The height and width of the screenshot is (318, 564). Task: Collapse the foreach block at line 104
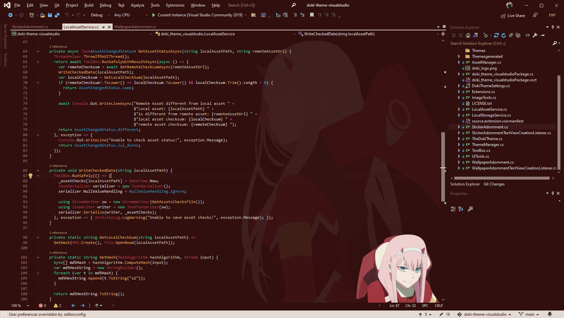click(x=38, y=273)
